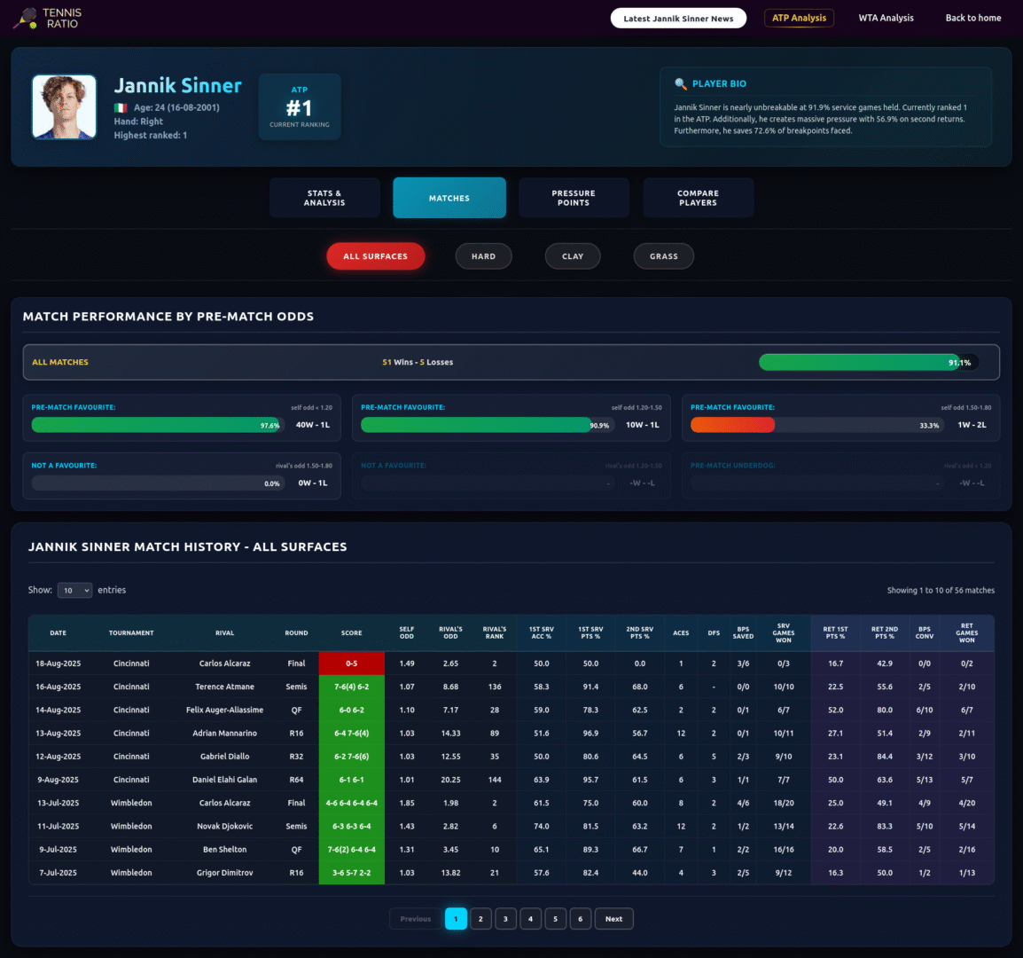1023x958 pixels.
Task: Click the 0W - 1L not-favourite record
Action: pyautogui.click(x=313, y=483)
